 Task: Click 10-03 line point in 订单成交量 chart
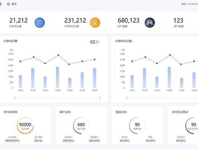coord(45,63)
